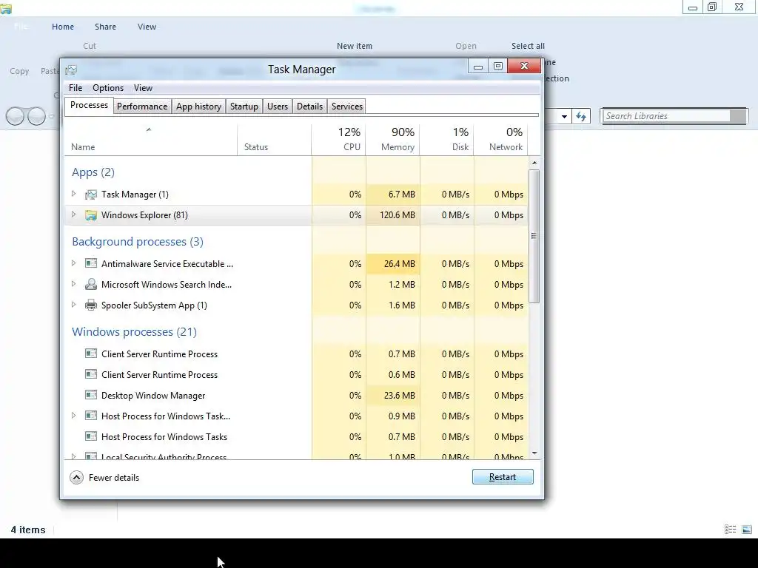
Task: Click the Spooler SubSystem App printer icon
Action: click(x=91, y=305)
